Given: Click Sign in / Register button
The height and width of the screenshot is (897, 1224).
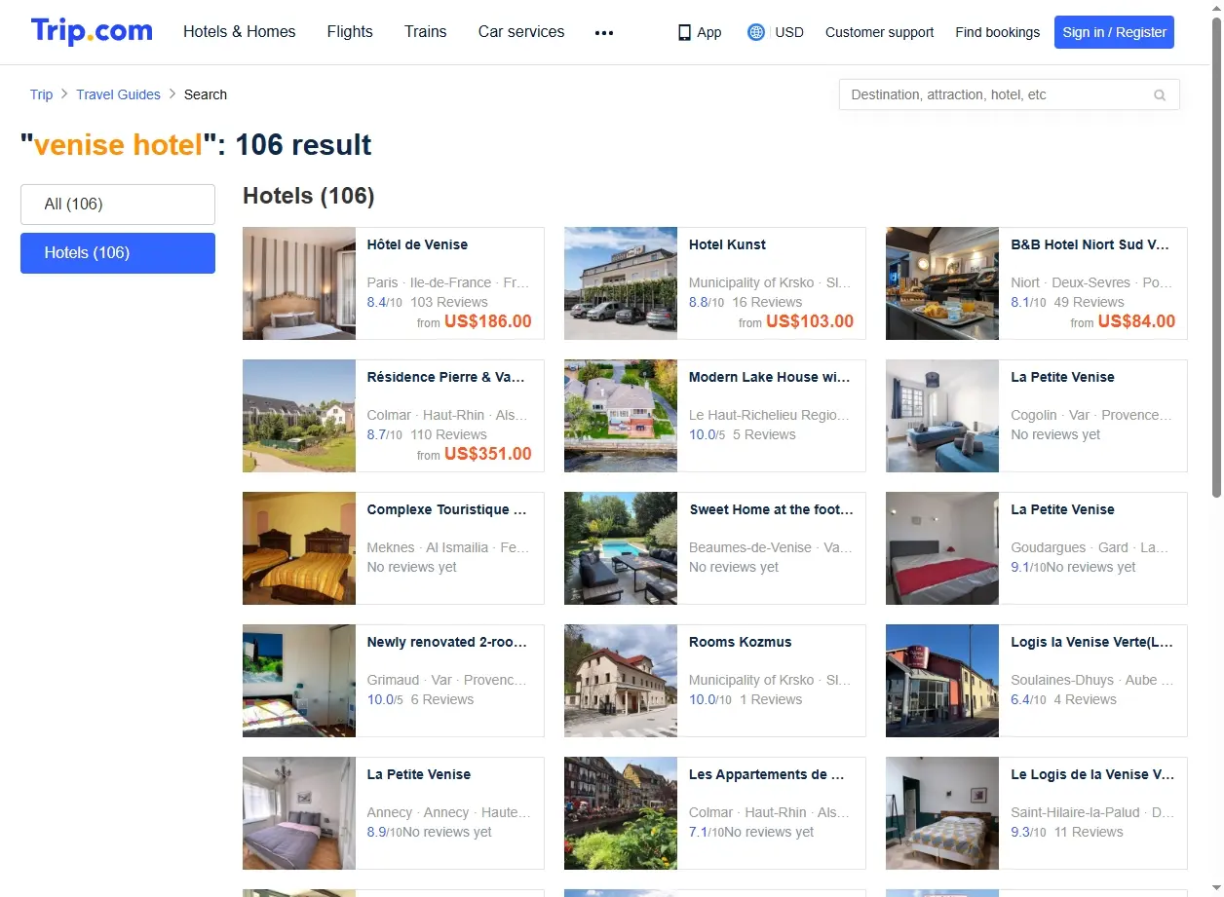Looking at the screenshot, I should tap(1114, 32).
